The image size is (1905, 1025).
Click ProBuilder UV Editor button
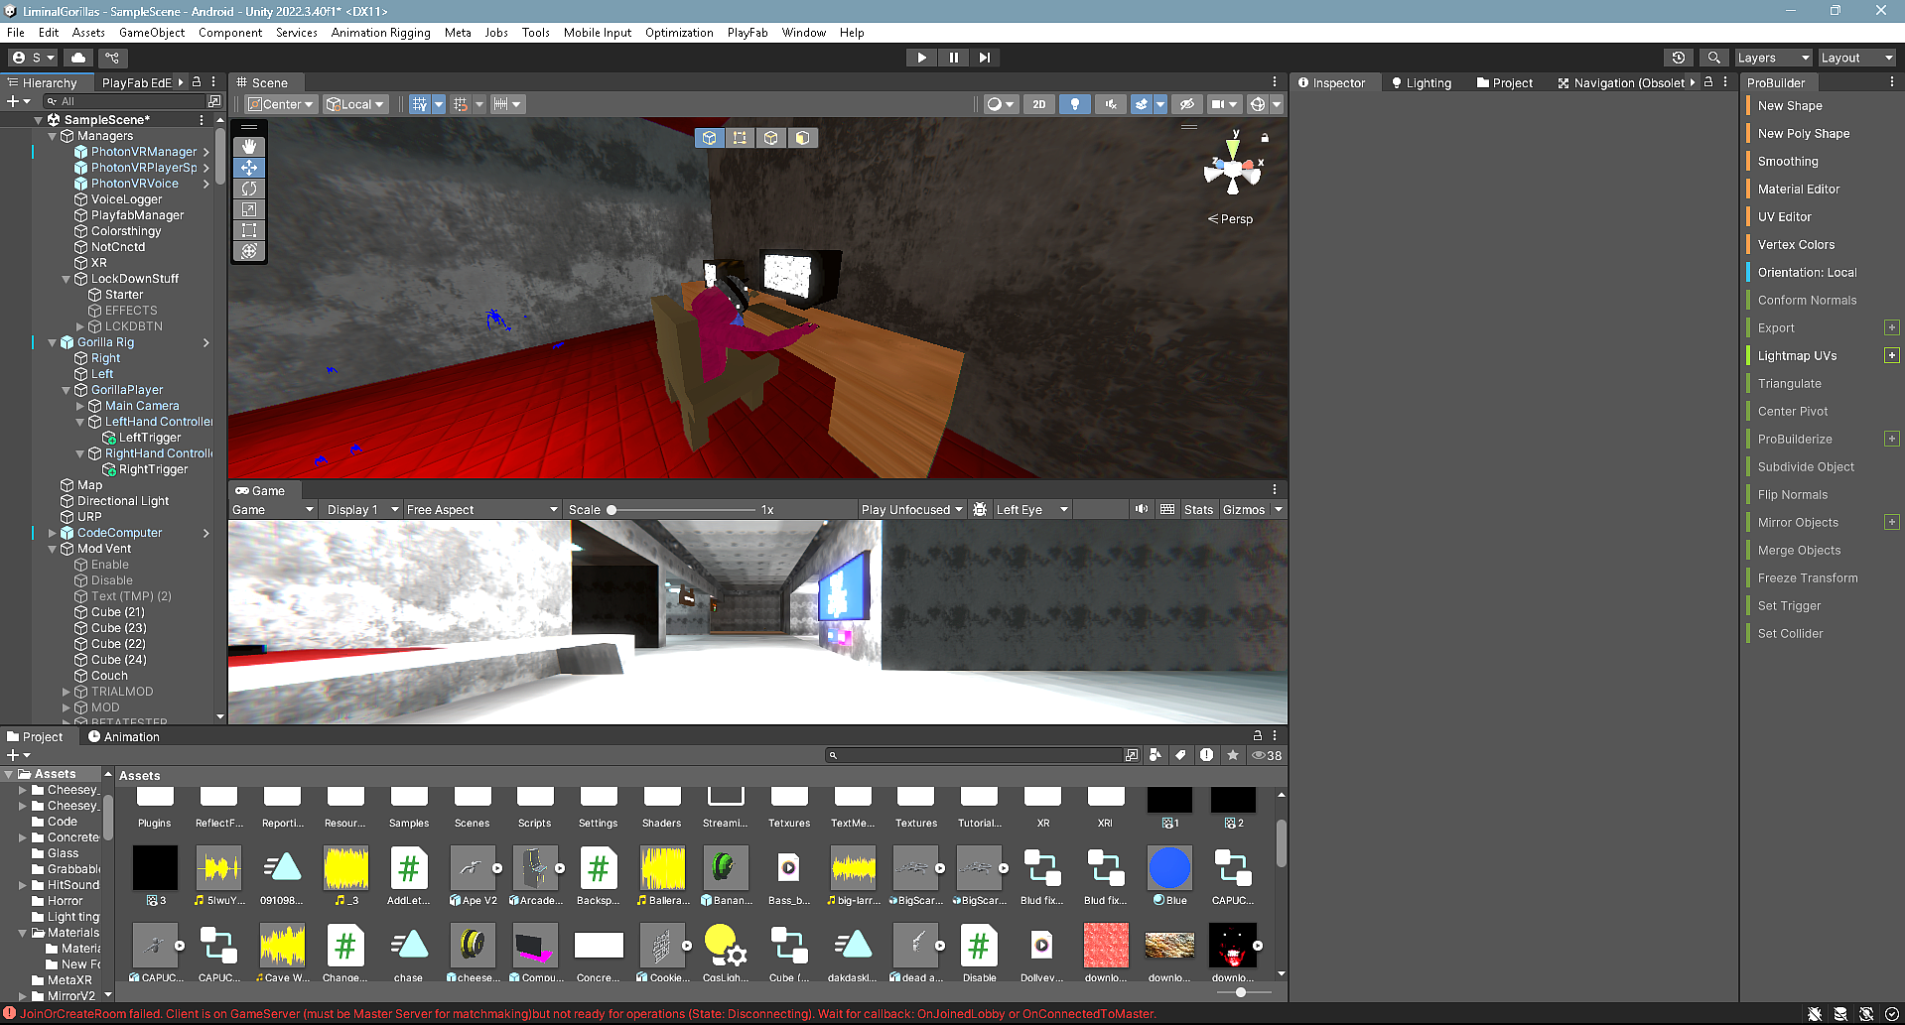(x=1784, y=217)
